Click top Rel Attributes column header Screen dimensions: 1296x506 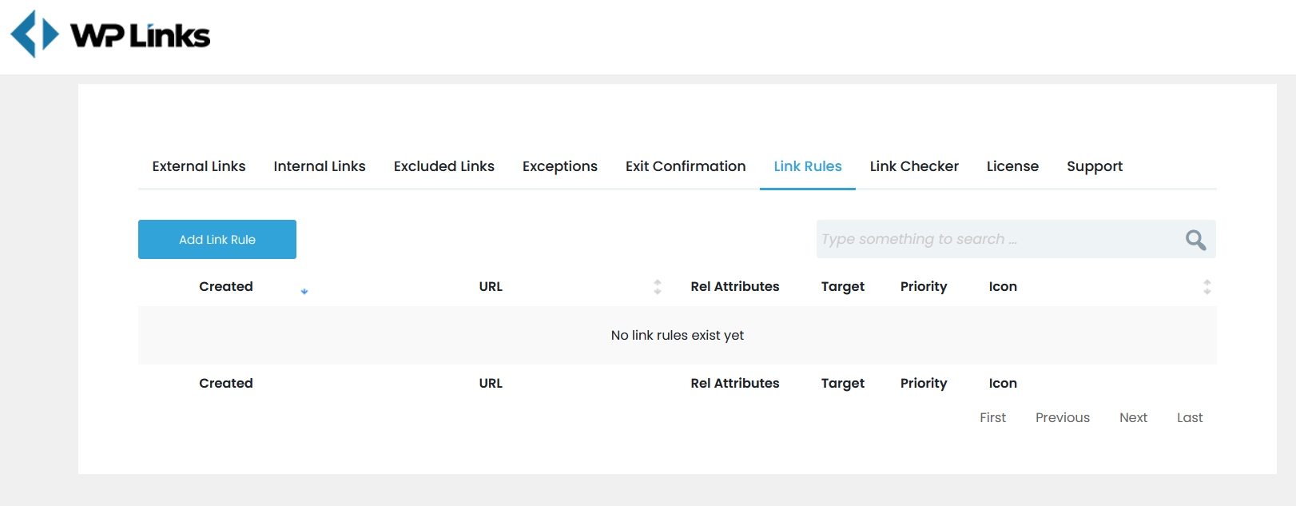[x=735, y=286]
